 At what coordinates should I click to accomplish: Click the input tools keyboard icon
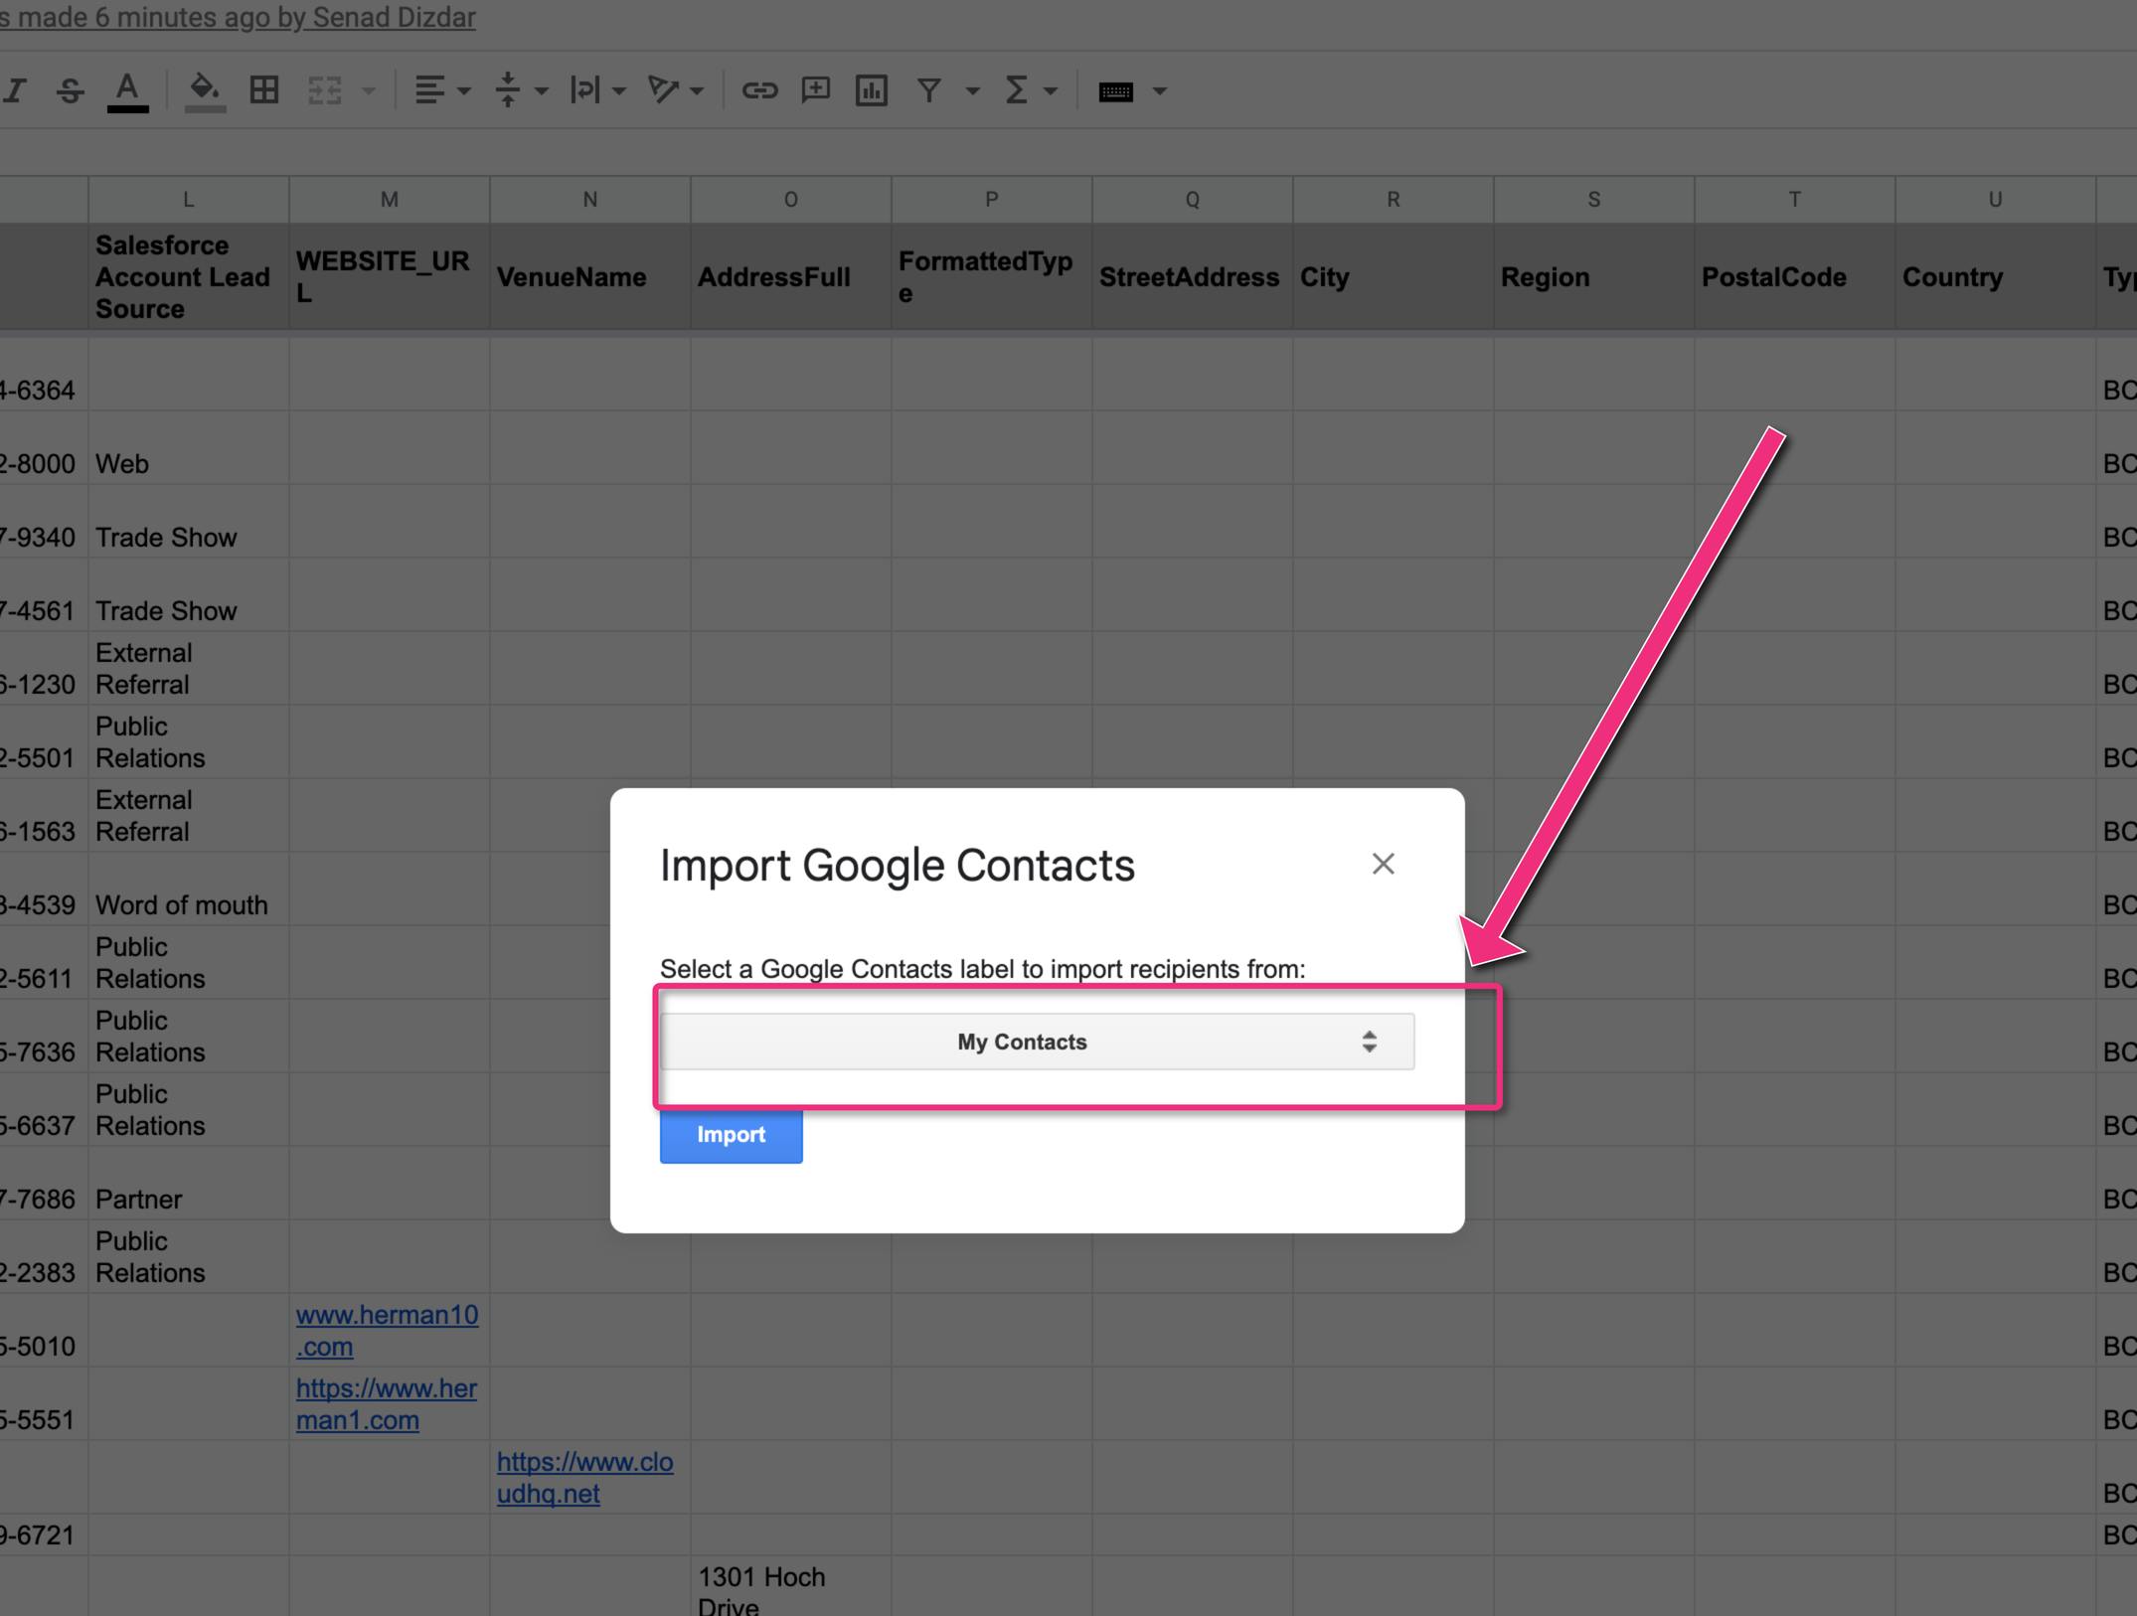1115,90
